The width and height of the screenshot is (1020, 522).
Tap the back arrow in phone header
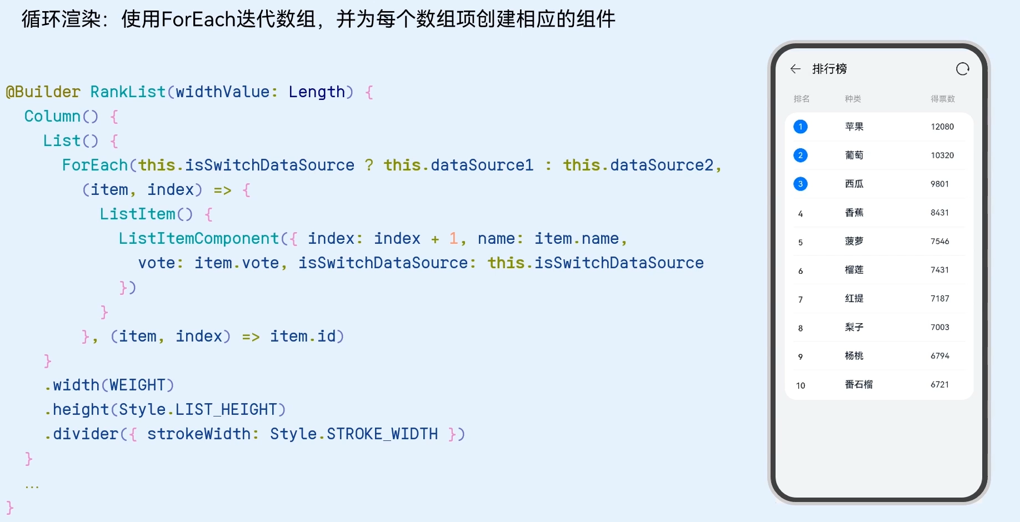[796, 69]
